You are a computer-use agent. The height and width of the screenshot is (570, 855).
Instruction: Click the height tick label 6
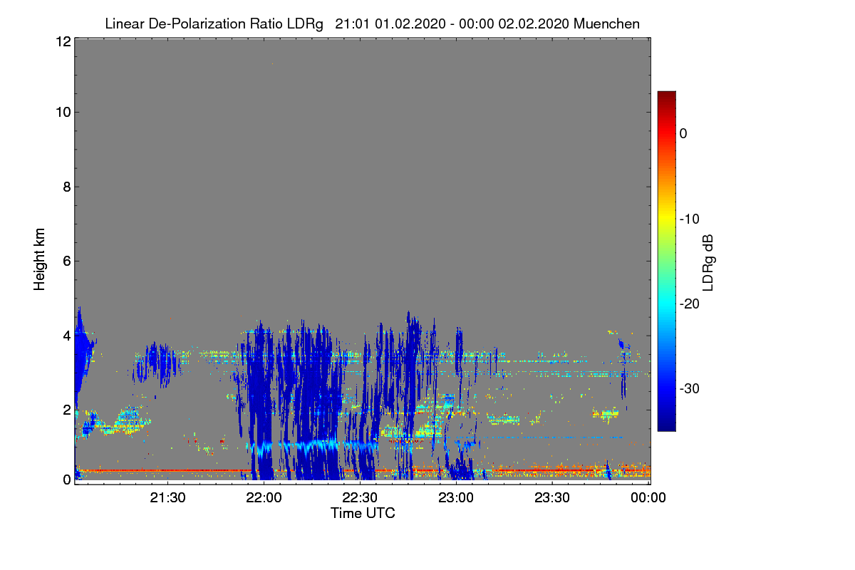click(66, 261)
